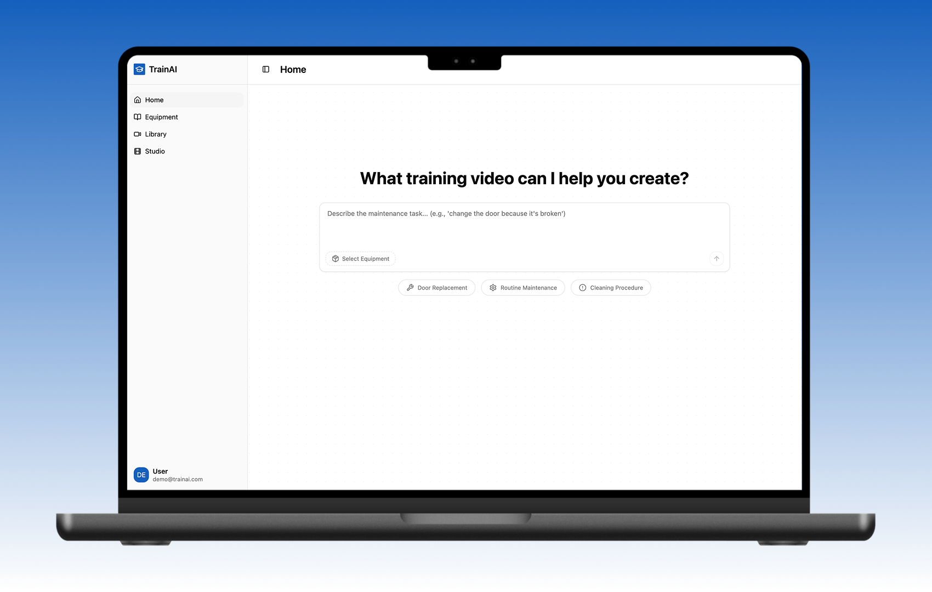Switch to the Home tab in header
The image size is (932, 592).
click(x=293, y=69)
